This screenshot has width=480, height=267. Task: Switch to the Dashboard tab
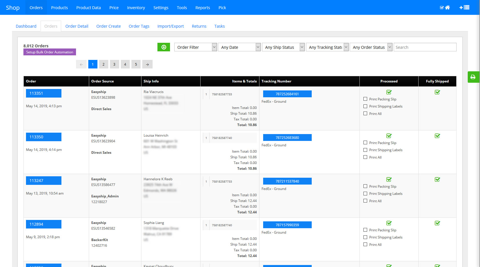[26, 26]
